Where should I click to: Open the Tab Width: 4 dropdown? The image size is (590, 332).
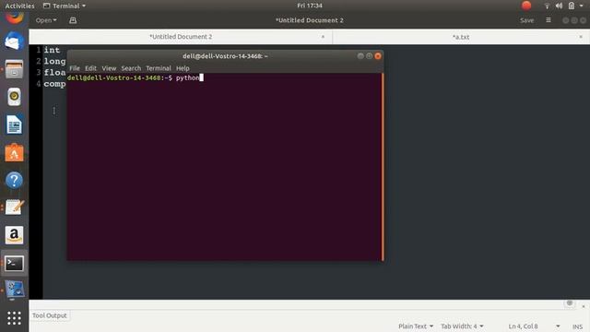coord(462,326)
